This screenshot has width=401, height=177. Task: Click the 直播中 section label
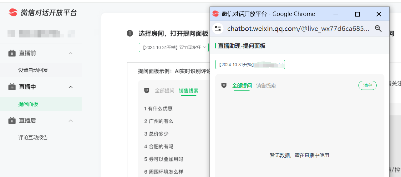coord(28,87)
